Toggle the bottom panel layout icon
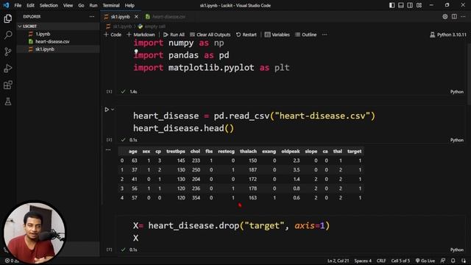The width and height of the screenshot is (471, 265). tap(400, 5)
